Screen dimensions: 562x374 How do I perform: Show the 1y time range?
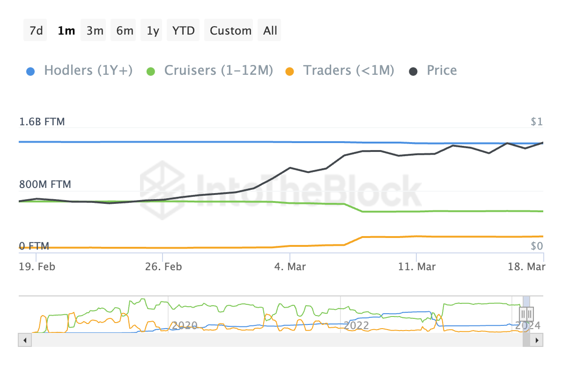(153, 31)
